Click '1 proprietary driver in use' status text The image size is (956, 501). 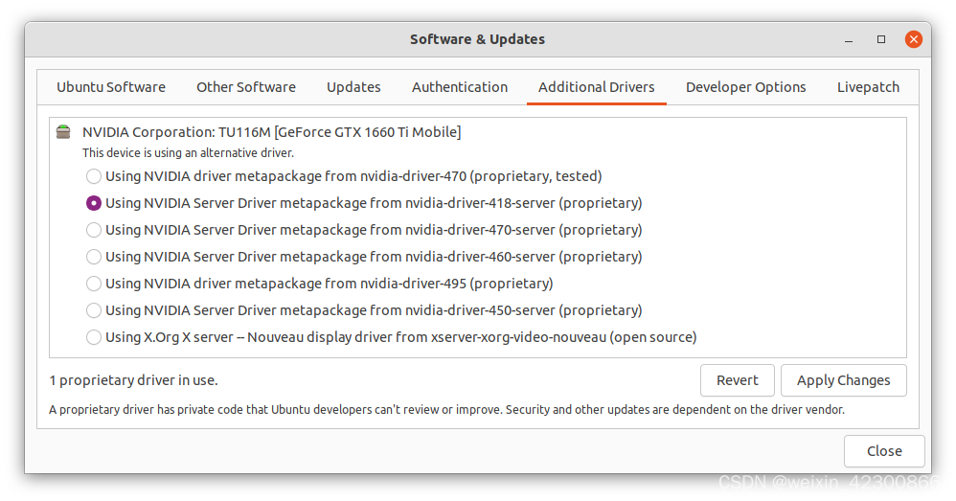tap(133, 380)
